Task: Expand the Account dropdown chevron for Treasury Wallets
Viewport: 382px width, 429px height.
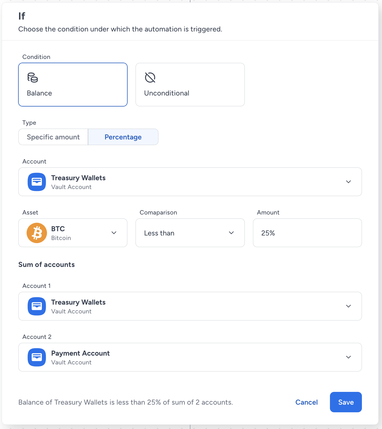Action: (x=349, y=182)
